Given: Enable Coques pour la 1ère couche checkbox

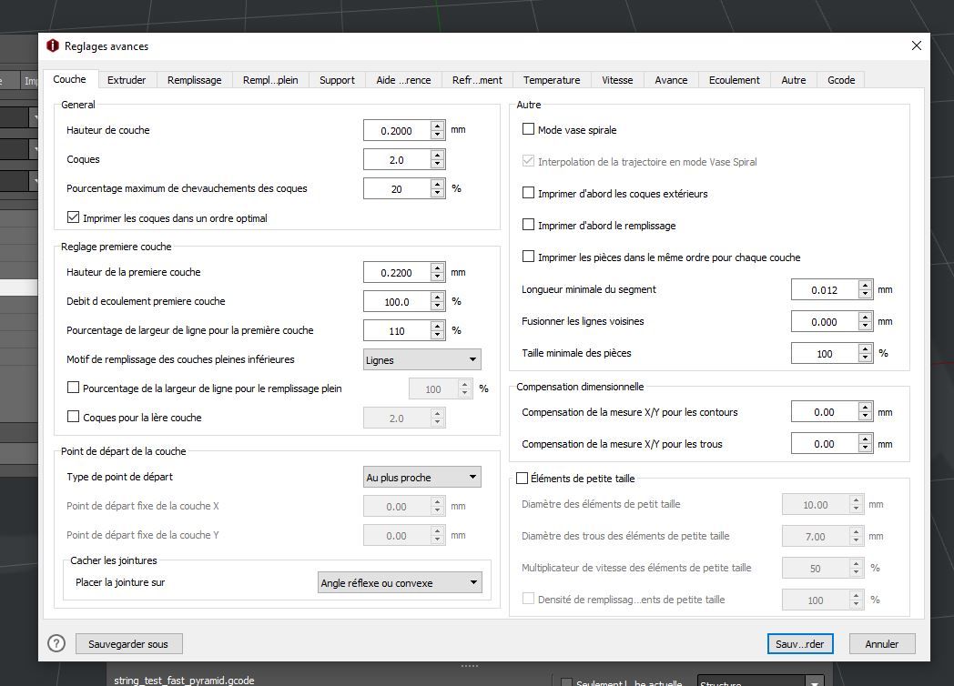Looking at the screenshot, I should 73,417.
